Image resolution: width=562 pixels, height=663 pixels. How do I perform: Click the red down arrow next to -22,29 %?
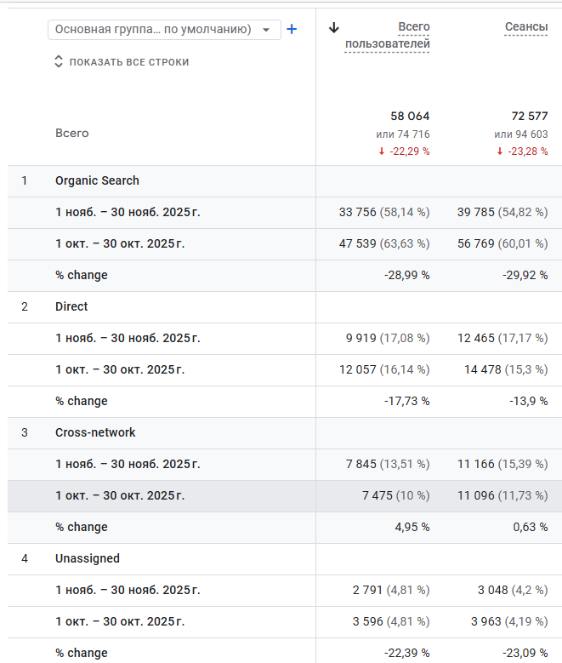click(382, 151)
